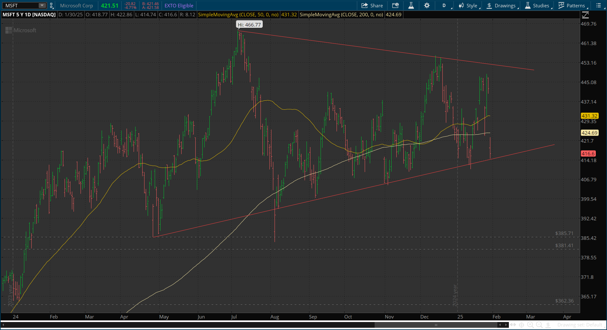Click the $385.71 price level label

[x=564, y=233]
